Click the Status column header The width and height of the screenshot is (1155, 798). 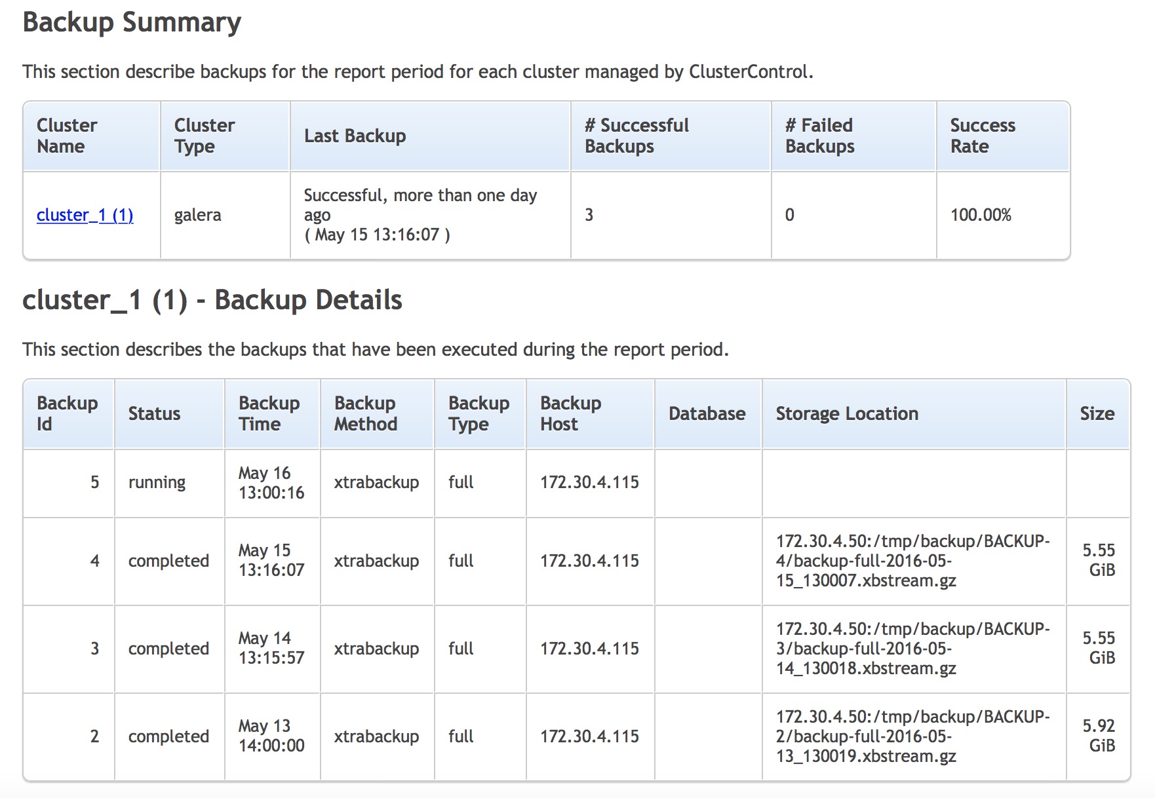(x=169, y=414)
